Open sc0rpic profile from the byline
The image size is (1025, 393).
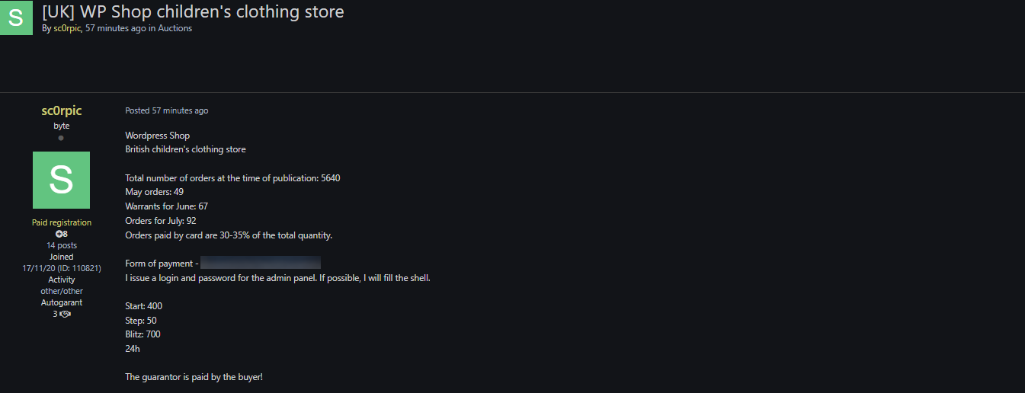click(x=67, y=28)
